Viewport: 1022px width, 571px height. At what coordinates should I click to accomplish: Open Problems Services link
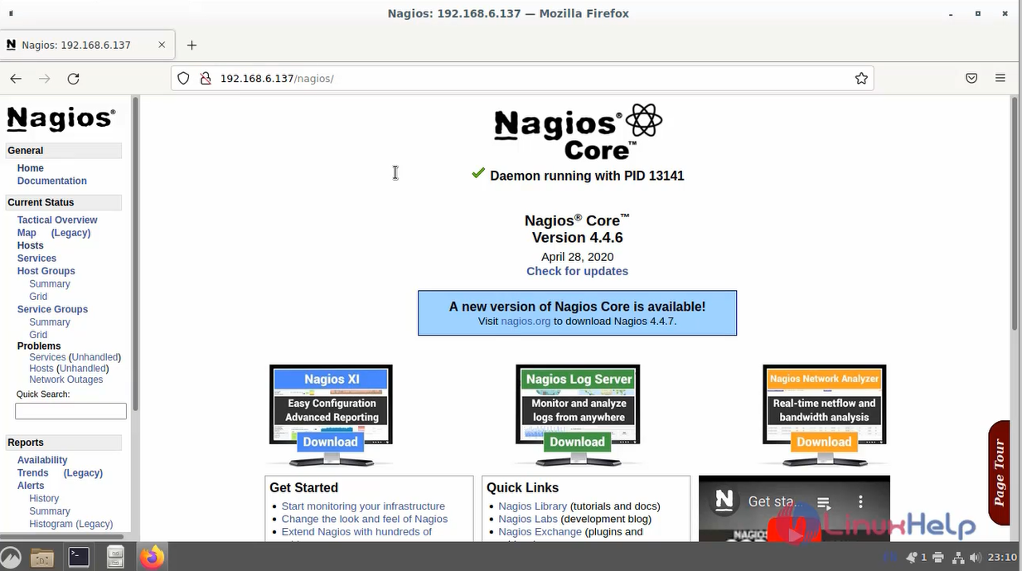click(47, 357)
